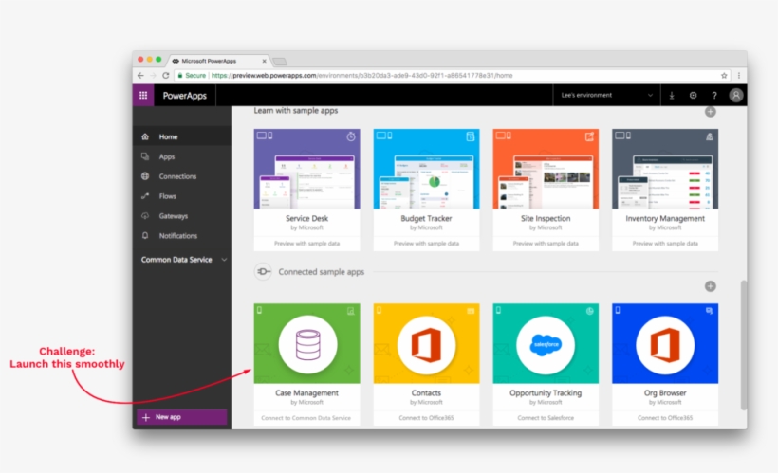Click Preview with sample data under Service Desk
Screen dimensions: 778x473
(x=307, y=244)
